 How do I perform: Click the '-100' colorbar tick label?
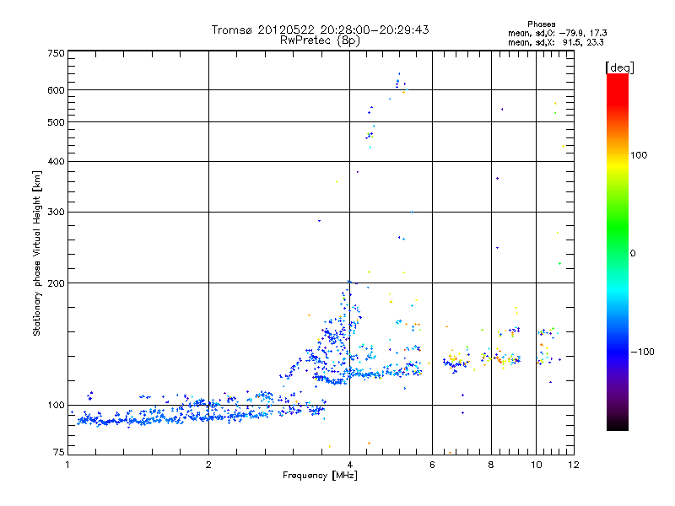pyautogui.click(x=642, y=352)
